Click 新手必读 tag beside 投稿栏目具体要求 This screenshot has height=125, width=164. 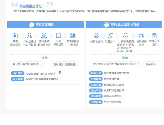17,79
